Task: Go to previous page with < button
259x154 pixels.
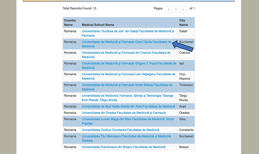Action: (x=169, y=9)
